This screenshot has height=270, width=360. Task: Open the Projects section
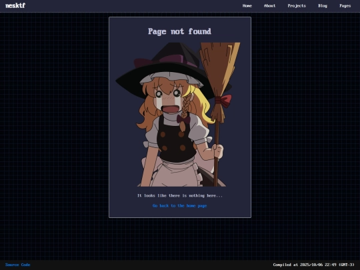pos(297,6)
